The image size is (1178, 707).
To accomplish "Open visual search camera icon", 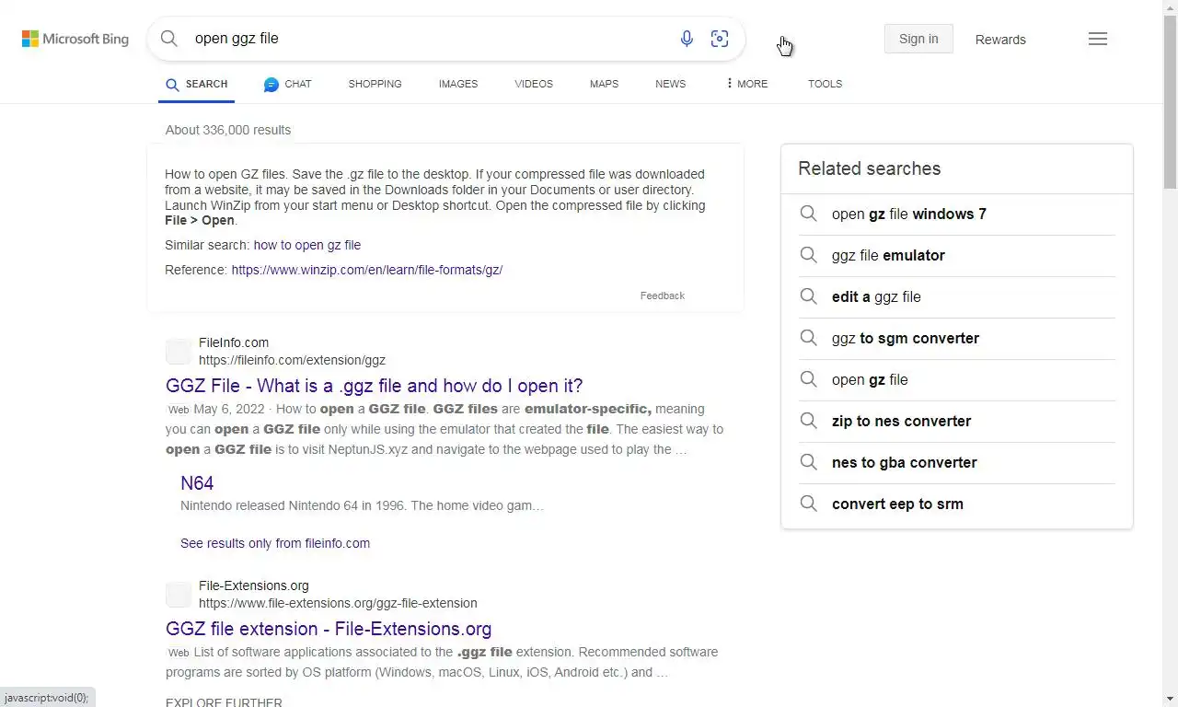I will click(720, 39).
